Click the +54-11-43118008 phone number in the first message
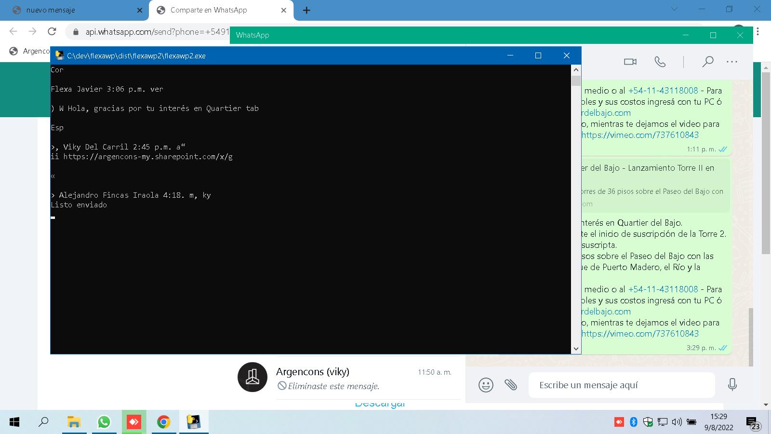771x434 pixels. pos(663,91)
